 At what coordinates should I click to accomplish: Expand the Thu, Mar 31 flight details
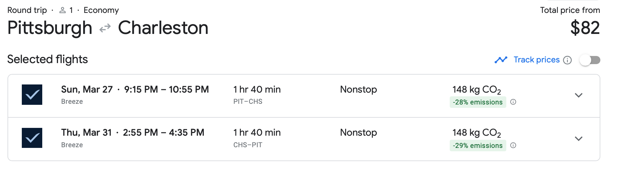coord(579,139)
